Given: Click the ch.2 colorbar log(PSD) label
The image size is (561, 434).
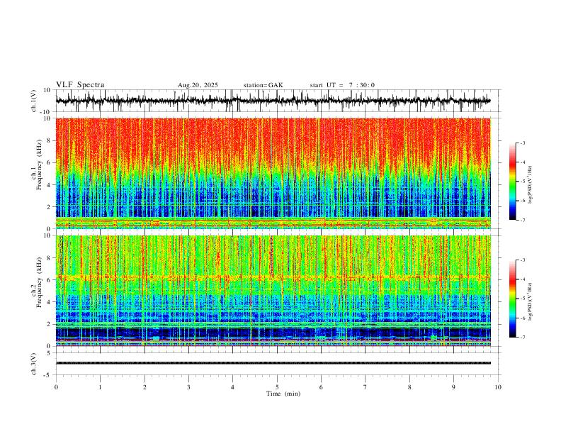Looking at the screenshot, I should 531,301.
